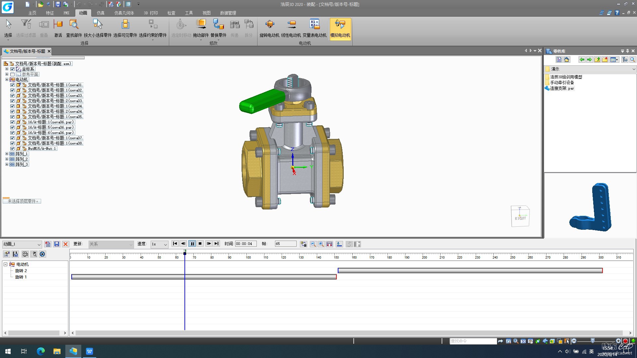Zoom out the timeline with minus magnifier
The width and height of the screenshot is (637, 358).
pyautogui.click(x=313, y=244)
